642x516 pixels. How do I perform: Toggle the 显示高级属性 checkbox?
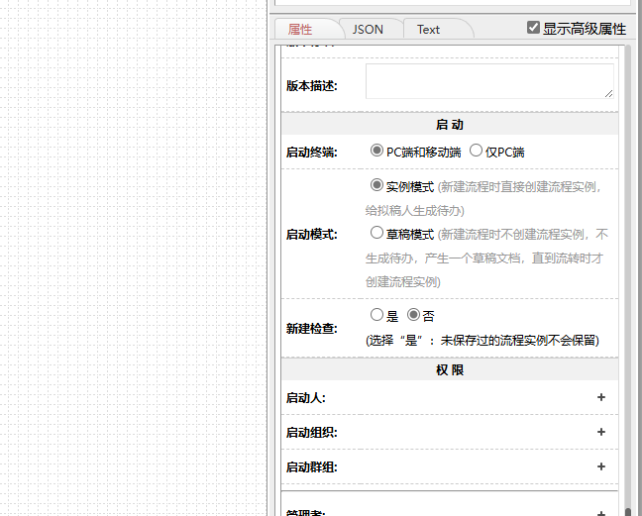tap(534, 29)
